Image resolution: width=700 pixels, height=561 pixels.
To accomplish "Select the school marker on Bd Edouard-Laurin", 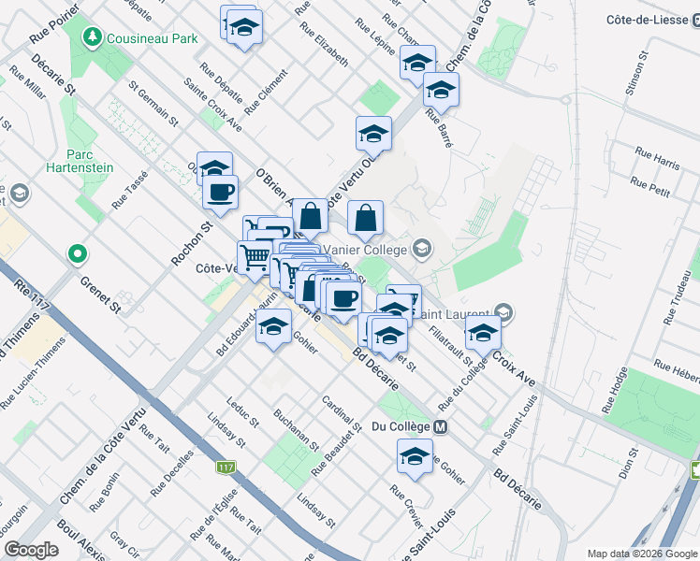I will coord(273,329).
